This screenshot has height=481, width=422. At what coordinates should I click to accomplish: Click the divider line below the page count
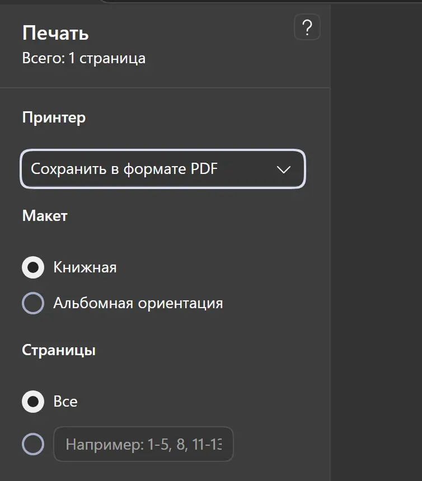point(165,88)
